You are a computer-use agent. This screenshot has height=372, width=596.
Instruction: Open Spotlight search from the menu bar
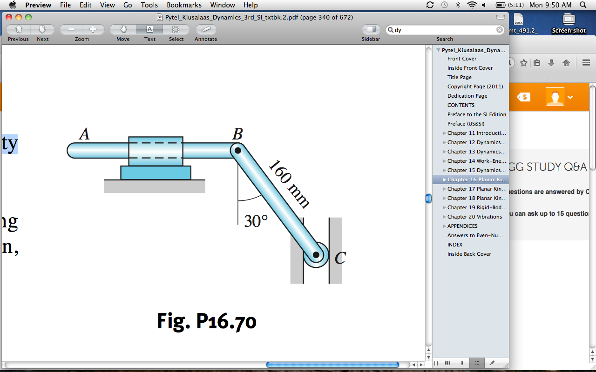582,5
